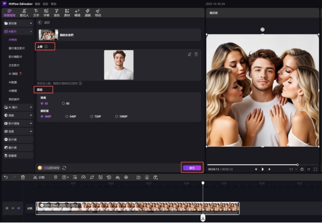Open the 1:1 aspect ratio dropdown
Image resolution: width=322 pixels, height=223 pixels.
point(293,169)
